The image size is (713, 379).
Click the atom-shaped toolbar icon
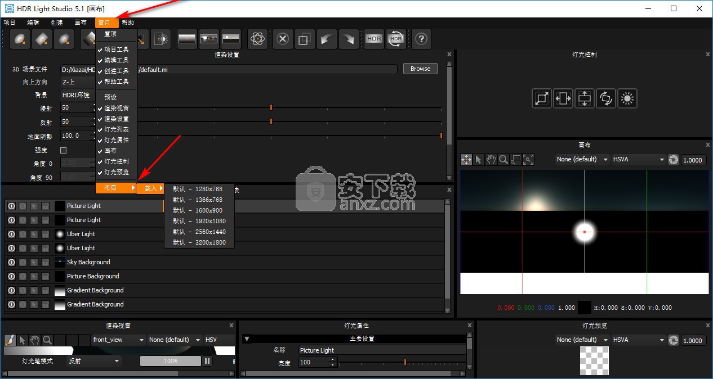pyautogui.click(x=257, y=39)
